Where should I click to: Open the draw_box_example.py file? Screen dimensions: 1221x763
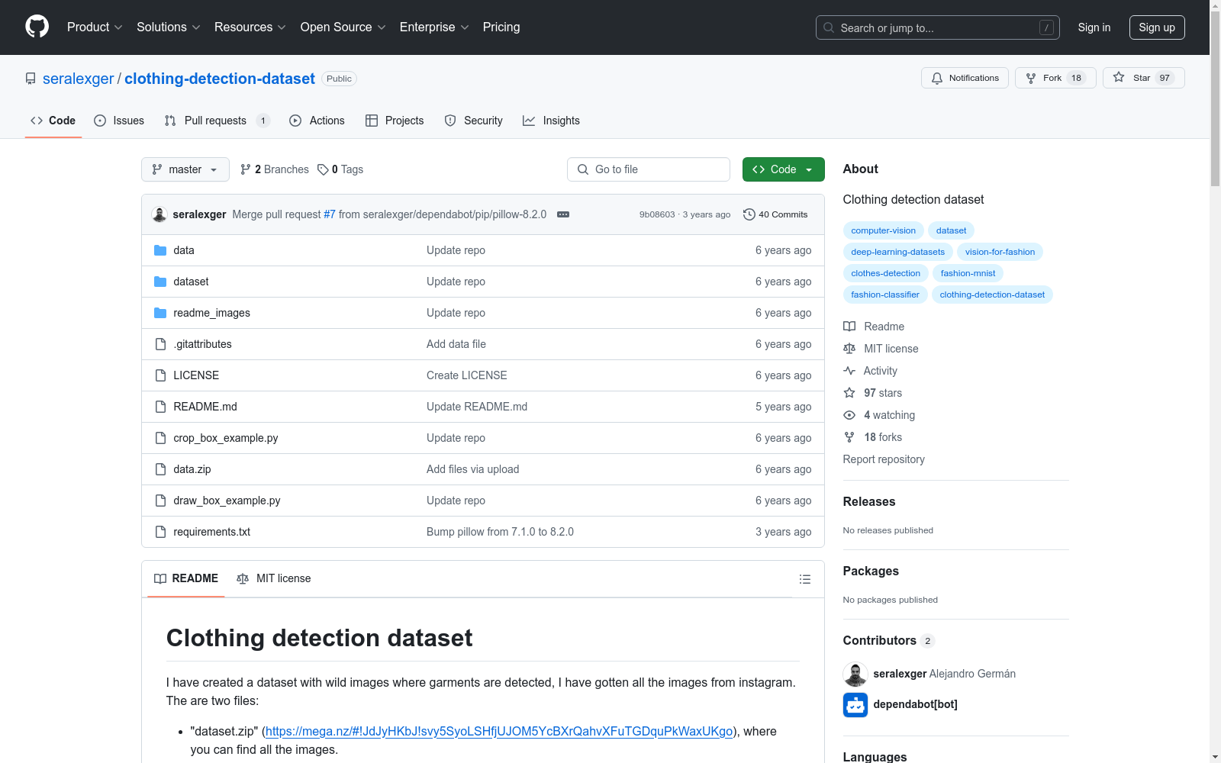(x=227, y=501)
